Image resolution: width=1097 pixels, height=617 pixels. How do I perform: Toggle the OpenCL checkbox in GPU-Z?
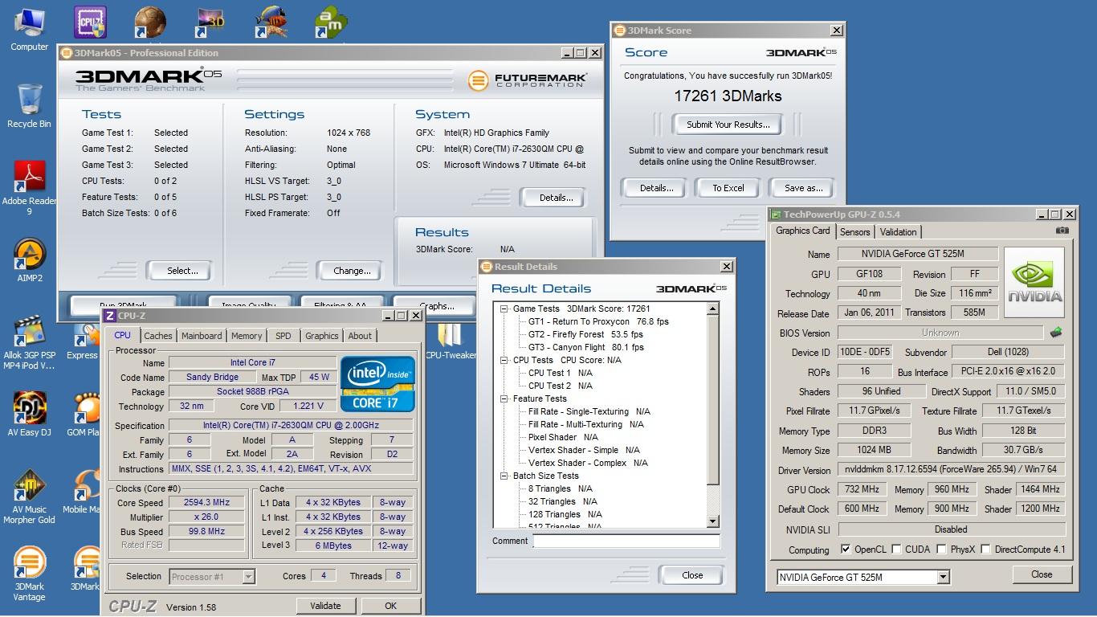tap(846, 550)
